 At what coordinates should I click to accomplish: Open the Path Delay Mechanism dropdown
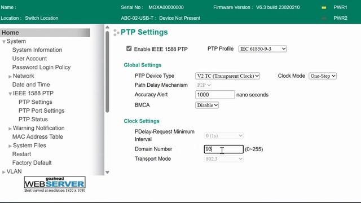pyautogui.click(x=204, y=85)
